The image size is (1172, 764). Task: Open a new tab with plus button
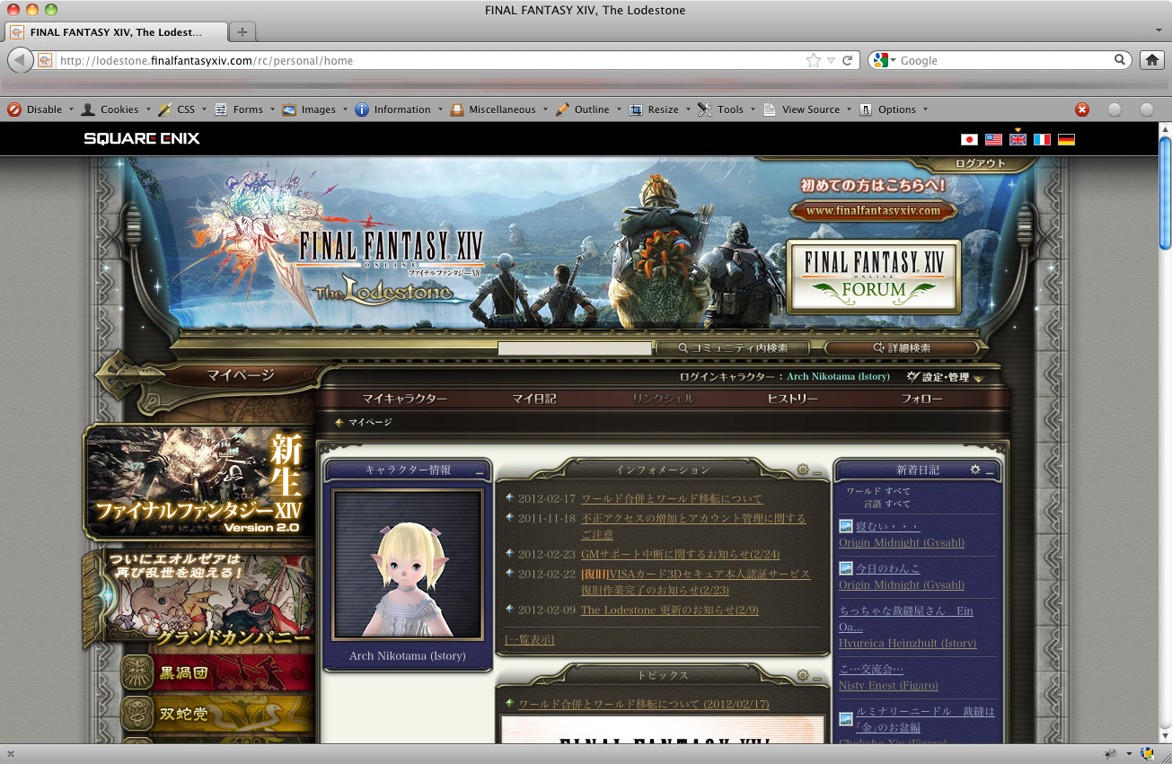242,32
